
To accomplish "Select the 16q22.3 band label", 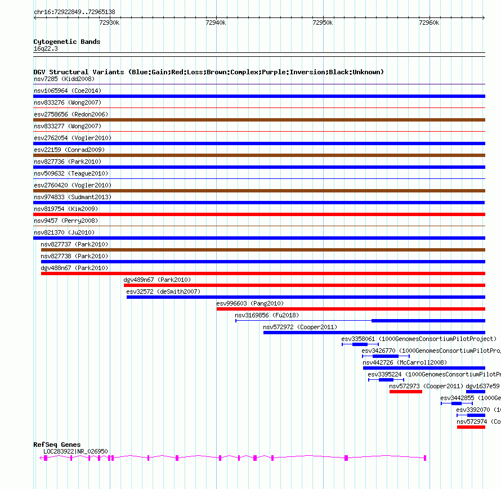I will (x=46, y=48).
